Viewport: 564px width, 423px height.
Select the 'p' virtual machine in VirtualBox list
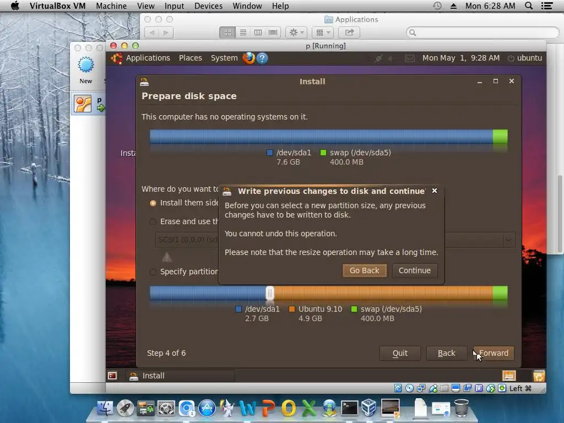tap(89, 104)
